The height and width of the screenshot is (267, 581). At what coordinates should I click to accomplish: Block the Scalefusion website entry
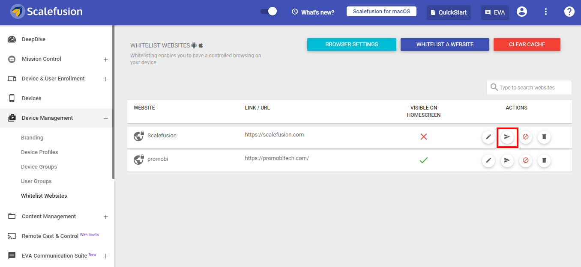click(526, 137)
